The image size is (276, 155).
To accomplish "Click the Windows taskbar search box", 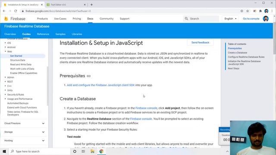I will point(39,151).
